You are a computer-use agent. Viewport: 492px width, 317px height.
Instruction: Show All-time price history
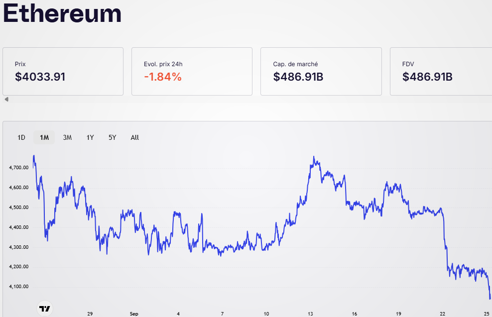point(134,137)
